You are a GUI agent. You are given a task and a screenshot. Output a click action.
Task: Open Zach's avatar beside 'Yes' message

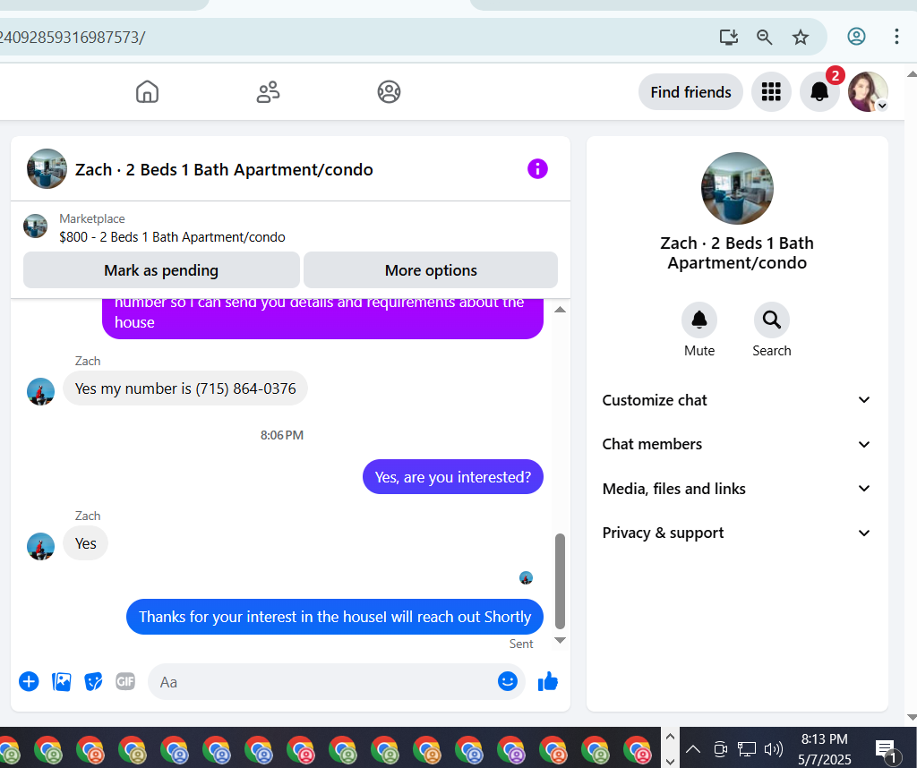tap(41, 546)
